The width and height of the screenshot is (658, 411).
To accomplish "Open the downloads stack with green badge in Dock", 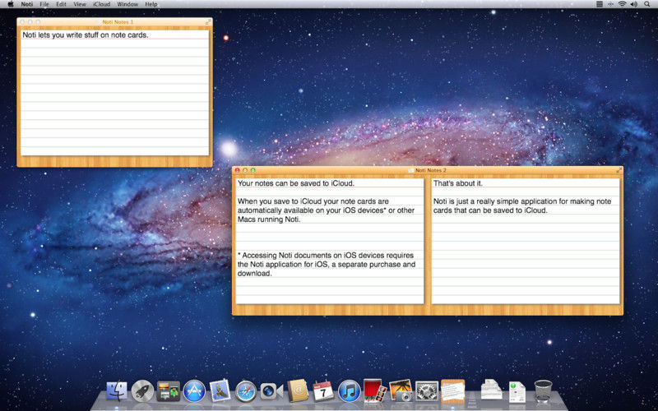I will pos(517,392).
